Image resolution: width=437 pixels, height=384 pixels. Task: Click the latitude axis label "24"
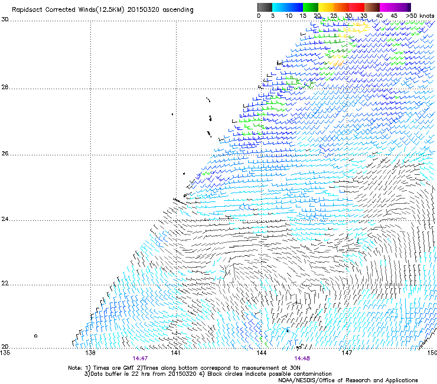[x=5, y=219]
